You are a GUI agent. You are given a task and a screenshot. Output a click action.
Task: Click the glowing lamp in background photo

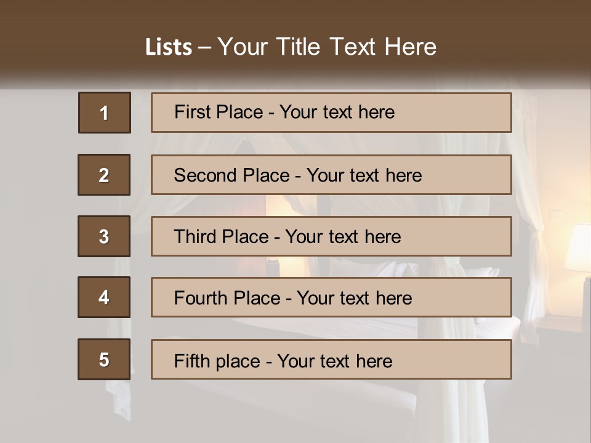pos(577,249)
